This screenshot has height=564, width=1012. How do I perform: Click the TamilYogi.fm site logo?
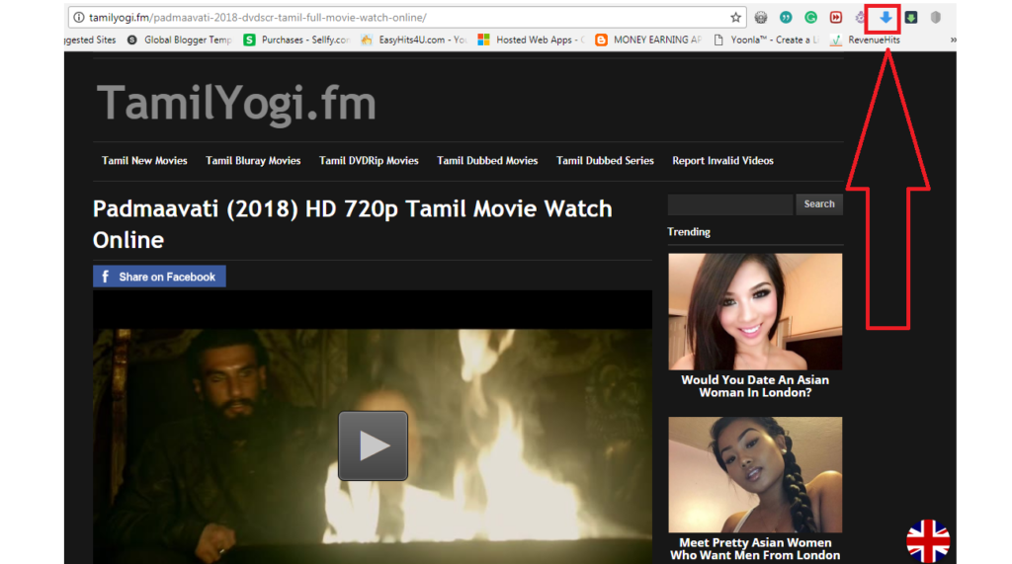[236, 104]
